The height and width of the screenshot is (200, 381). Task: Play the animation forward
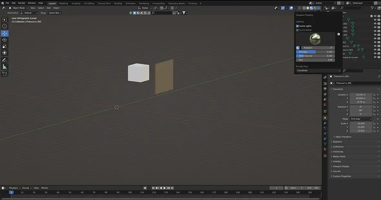tap(164, 188)
